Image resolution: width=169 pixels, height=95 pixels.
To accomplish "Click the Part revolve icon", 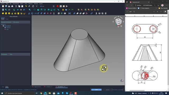I will 32,13.
